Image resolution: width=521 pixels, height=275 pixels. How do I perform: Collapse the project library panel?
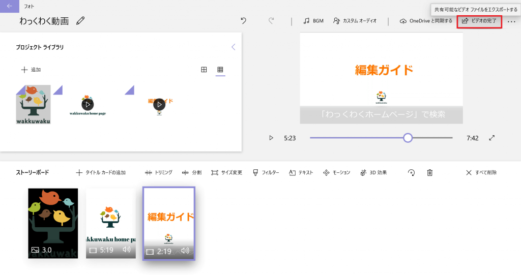233,47
